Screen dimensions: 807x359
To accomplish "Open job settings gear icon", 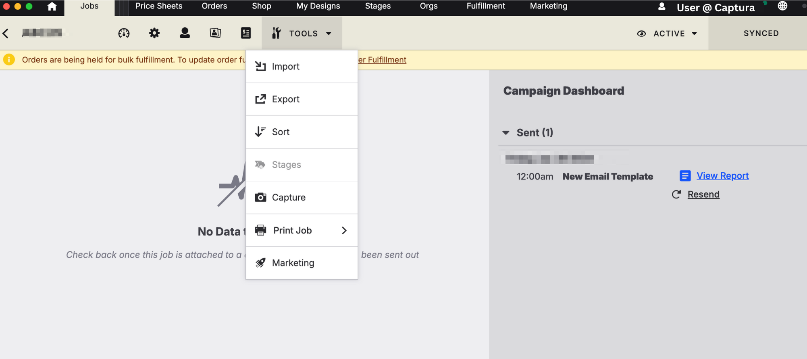I will tap(154, 33).
